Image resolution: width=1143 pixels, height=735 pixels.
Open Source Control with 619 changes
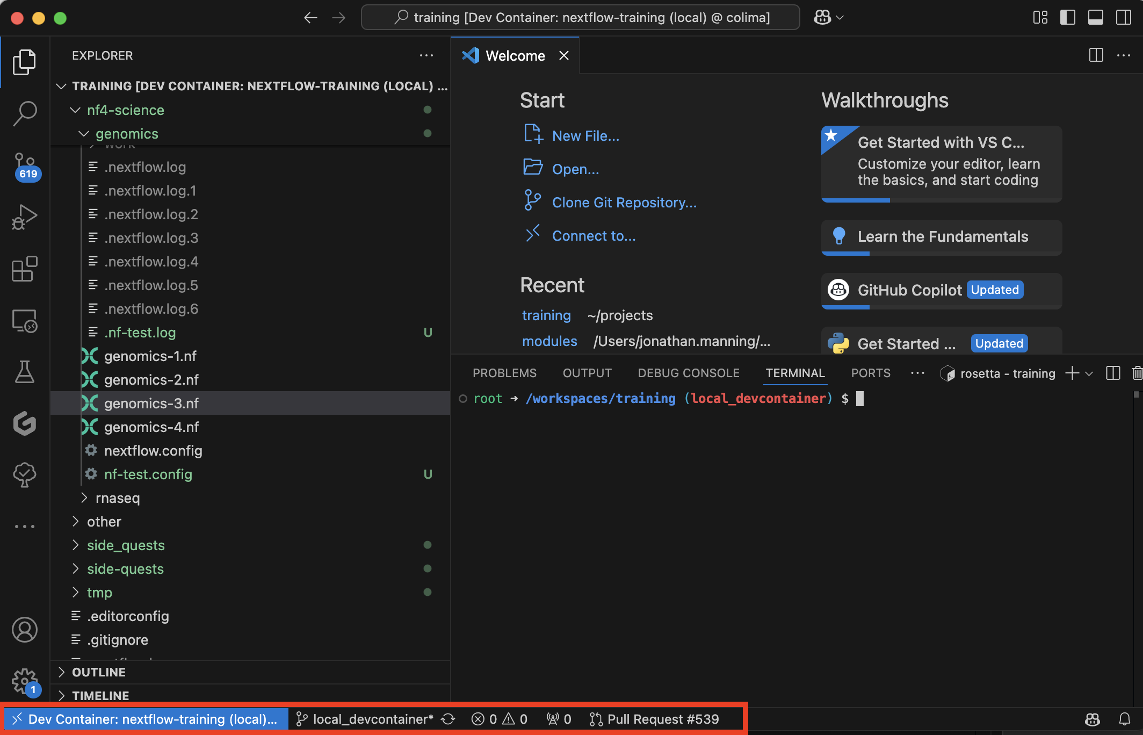click(26, 166)
